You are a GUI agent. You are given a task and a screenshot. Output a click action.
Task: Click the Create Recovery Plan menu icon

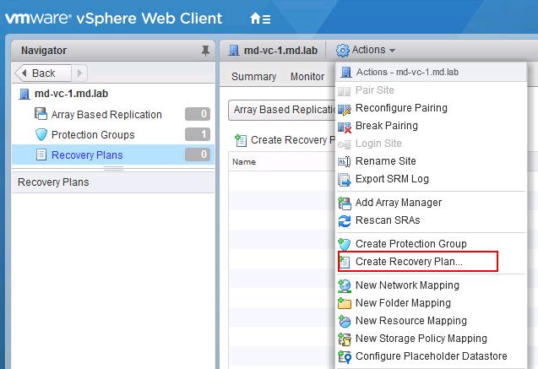[345, 262]
